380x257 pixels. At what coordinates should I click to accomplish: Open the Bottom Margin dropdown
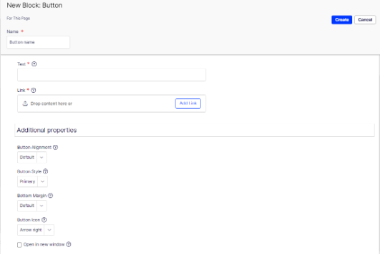[32, 206]
